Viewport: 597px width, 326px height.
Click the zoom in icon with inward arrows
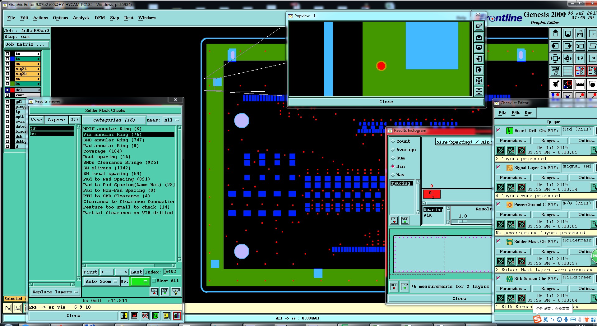[x=555, y=58]
